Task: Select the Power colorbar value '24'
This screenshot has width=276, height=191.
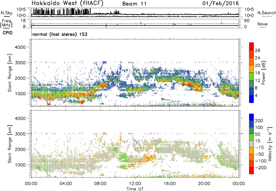Action: click(257, 58)
